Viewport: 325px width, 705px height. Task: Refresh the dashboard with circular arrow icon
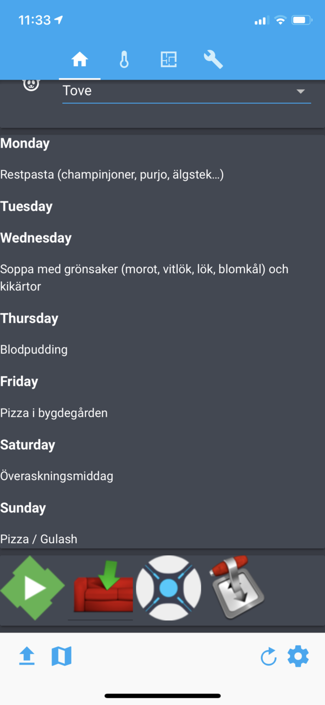[269, 656]
